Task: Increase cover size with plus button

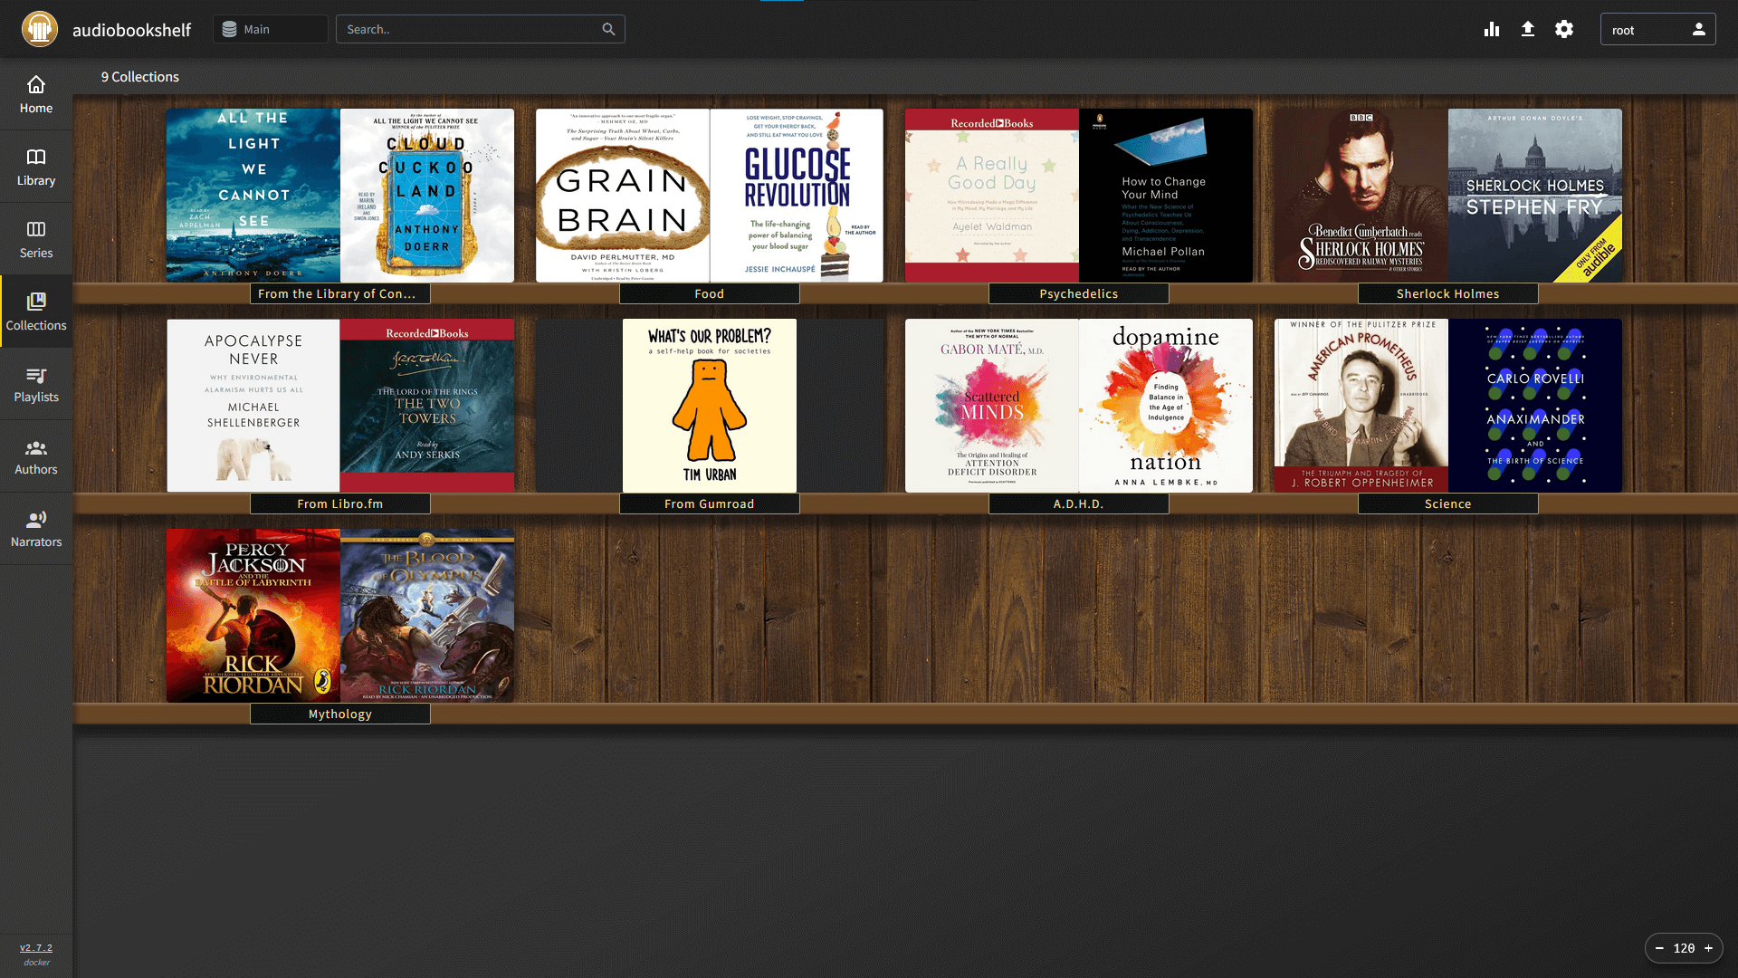Action: [1708, 948]
